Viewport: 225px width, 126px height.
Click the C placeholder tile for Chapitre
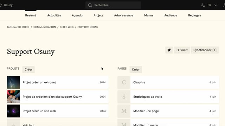point(124,83)
